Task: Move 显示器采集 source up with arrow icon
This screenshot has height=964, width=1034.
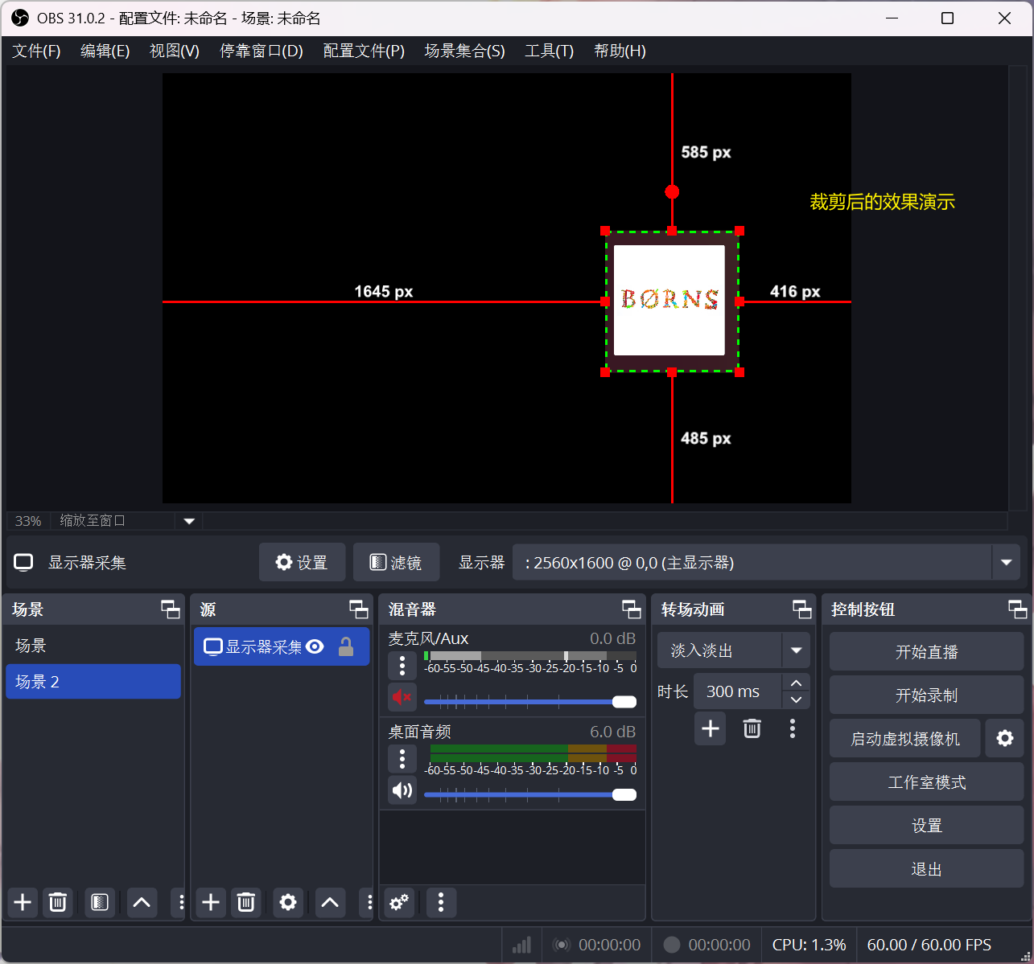Action: coord(329,903)
